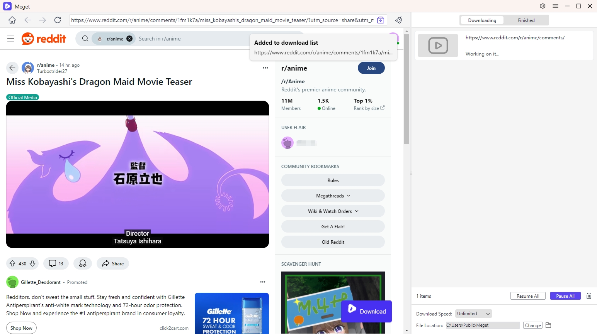Click the page vertical scrollbar thumb
The height and width of the screenshot is (334, 597).
(x=407, y=89)
